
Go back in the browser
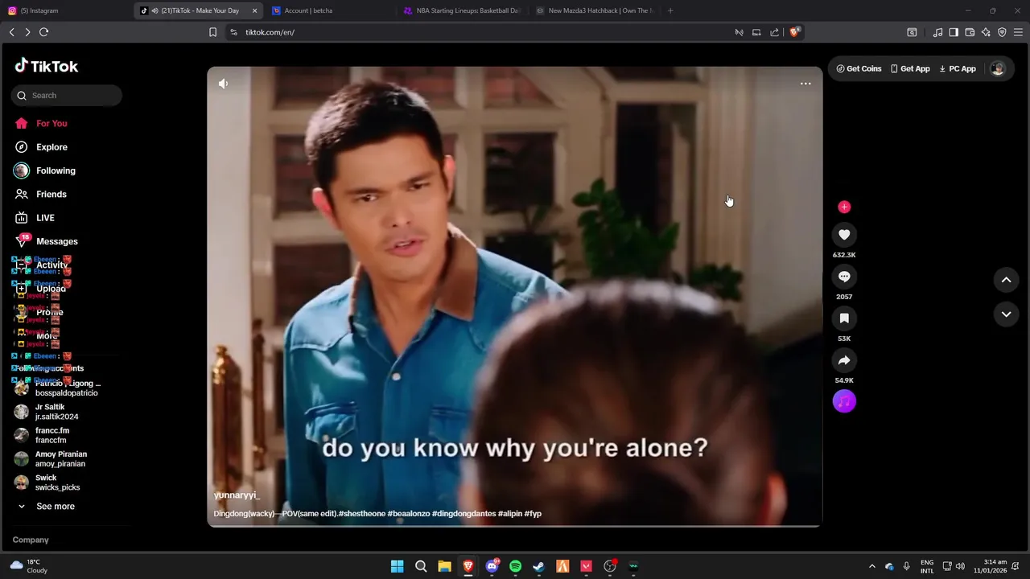click(11, 32)
